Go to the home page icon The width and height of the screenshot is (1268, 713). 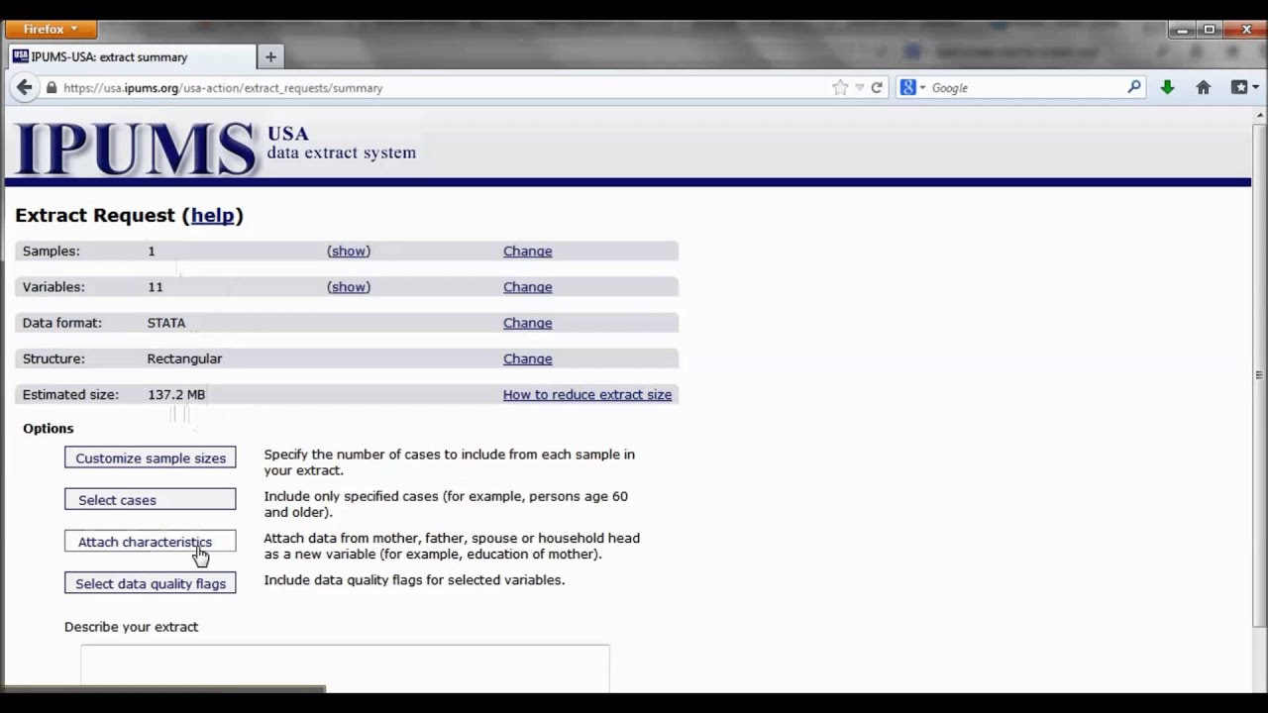(x=1203, y=87)
